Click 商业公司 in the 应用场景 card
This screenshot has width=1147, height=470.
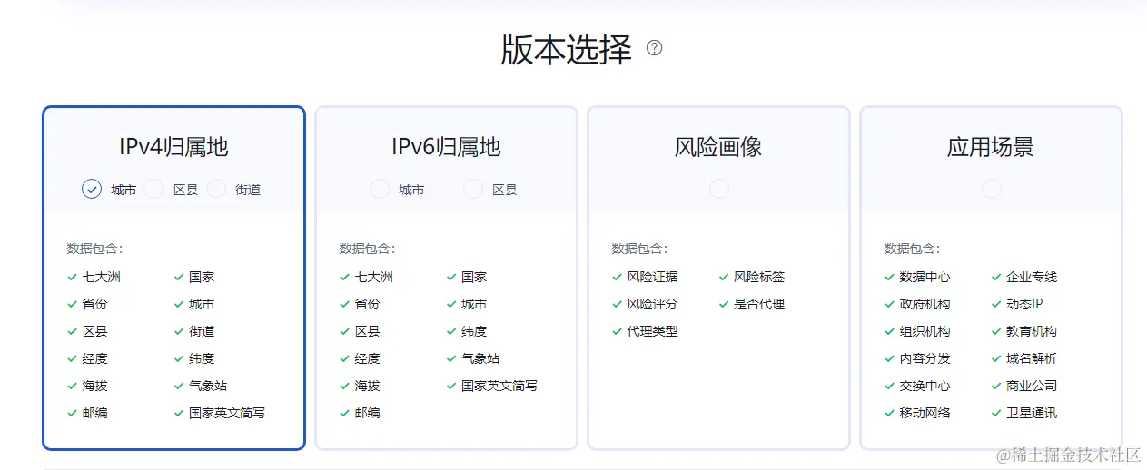tap(1032, 386)
